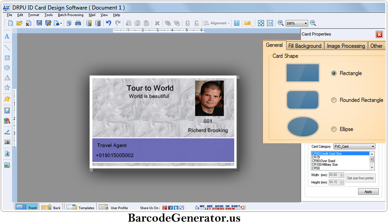Open the Tools menu
The image size is (388, 222).
click(x=49, y=15)
